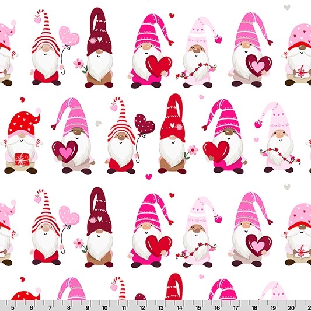Click the 13 label on the ruler
311x311 pixels.
point(161,307)
